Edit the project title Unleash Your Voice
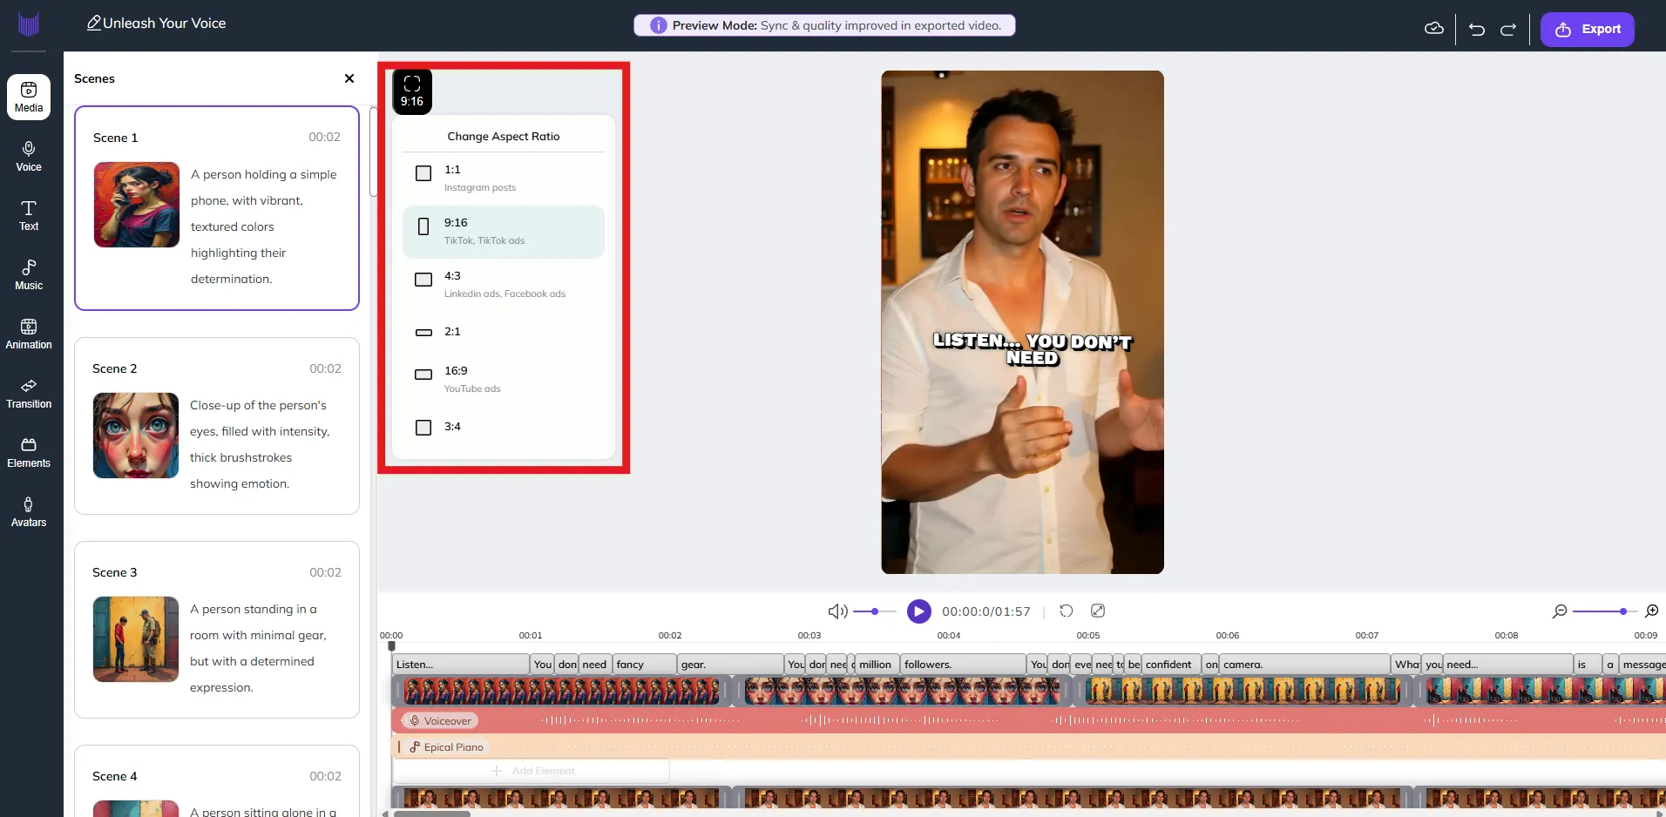Image resolution: width=1666 pixels, height=817 pixels. [x=156, y=24]
